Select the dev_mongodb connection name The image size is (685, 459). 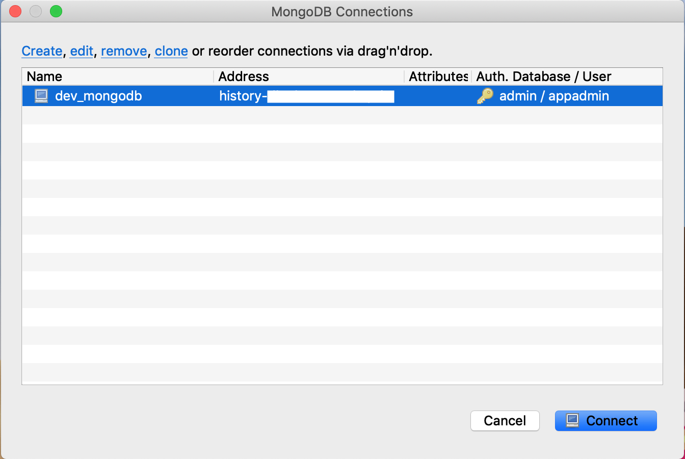click(x=98, y=96)
